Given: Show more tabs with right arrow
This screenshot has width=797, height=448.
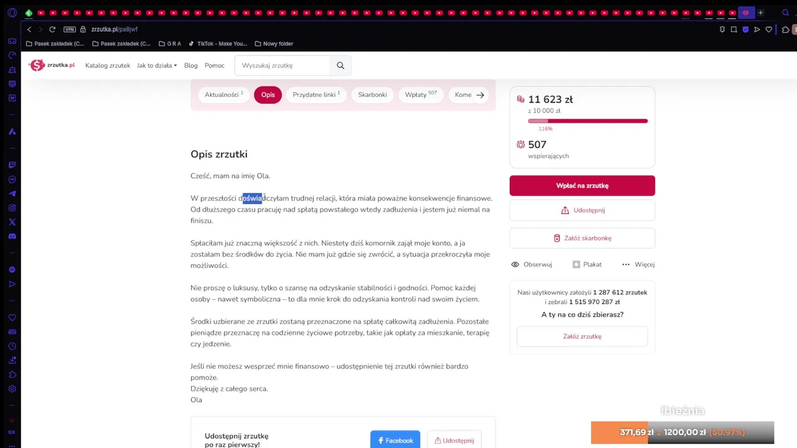Looking at the screenshot, I should (x=480, y=95).
